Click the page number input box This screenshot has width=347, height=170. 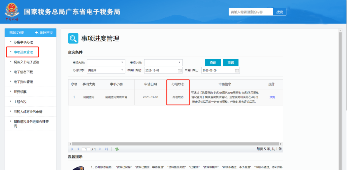[x=86, y=149]
